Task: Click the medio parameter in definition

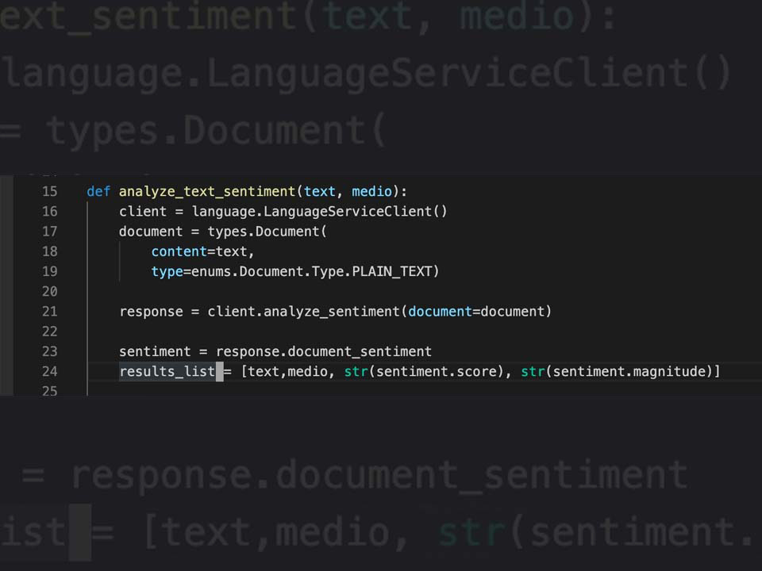Action: (371, 191)
